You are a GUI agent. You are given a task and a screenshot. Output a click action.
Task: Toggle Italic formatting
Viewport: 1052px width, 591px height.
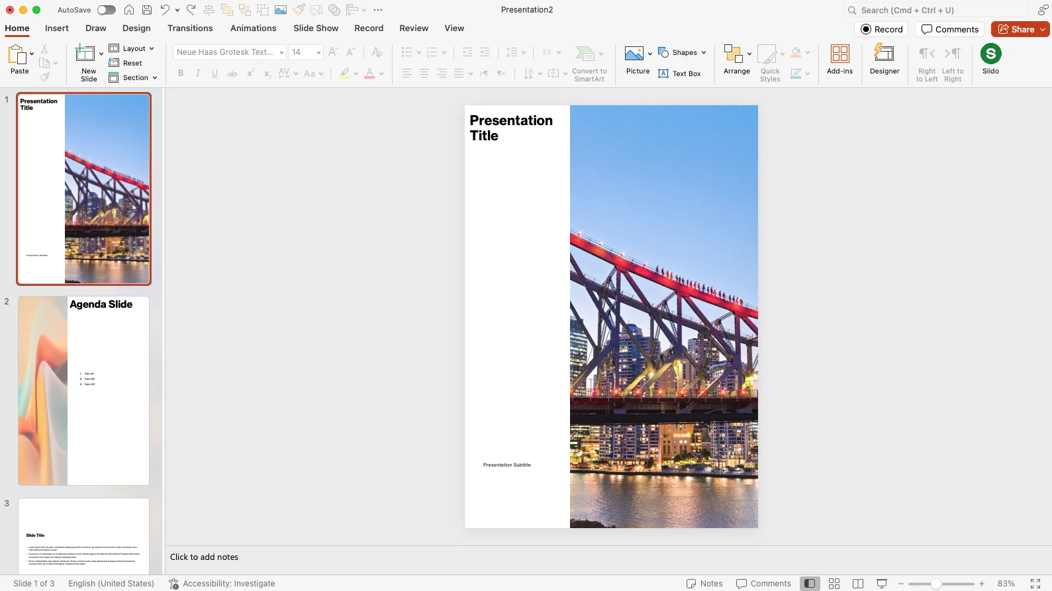click(198, 73)
